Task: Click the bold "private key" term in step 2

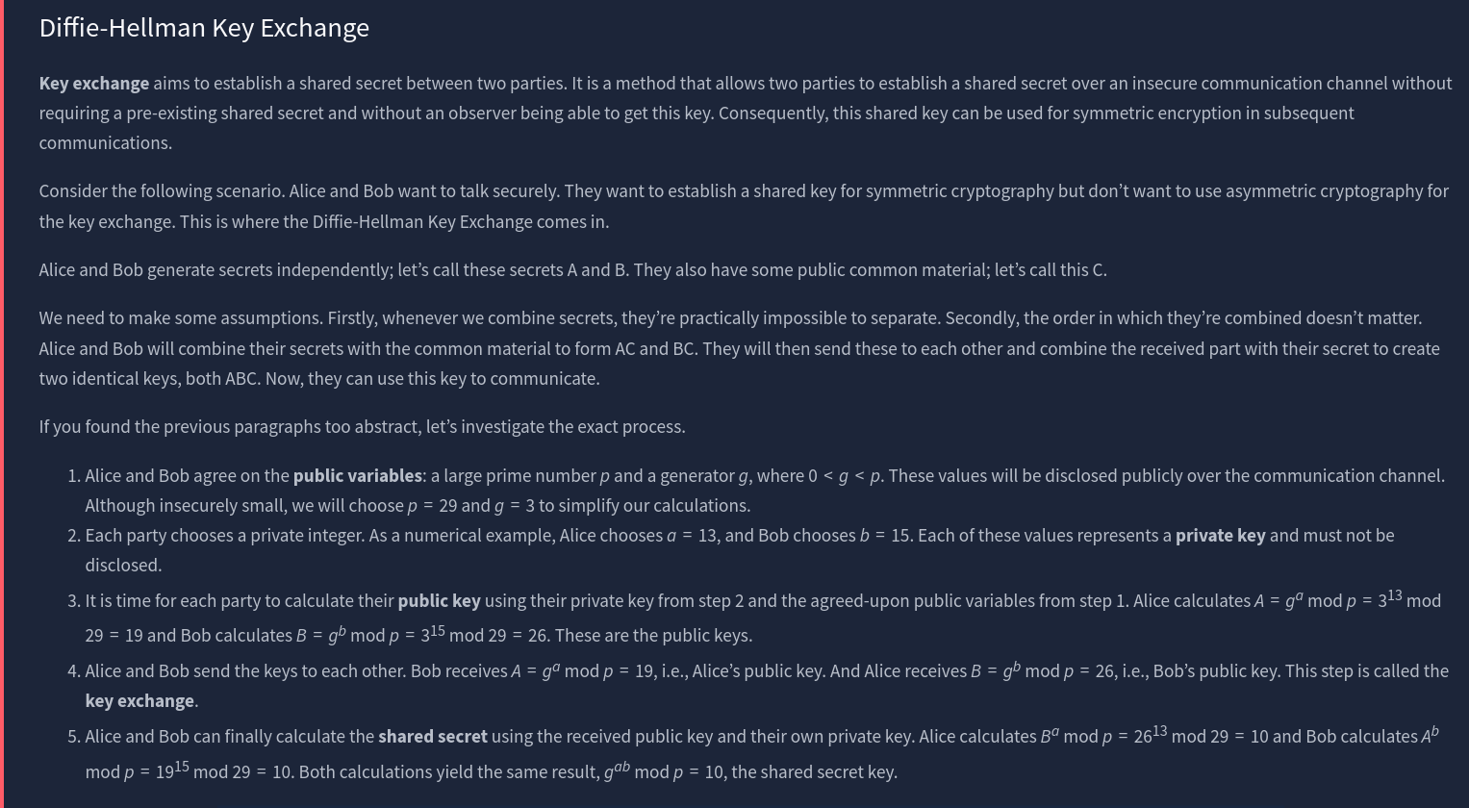Action: tap(1220, 536)
